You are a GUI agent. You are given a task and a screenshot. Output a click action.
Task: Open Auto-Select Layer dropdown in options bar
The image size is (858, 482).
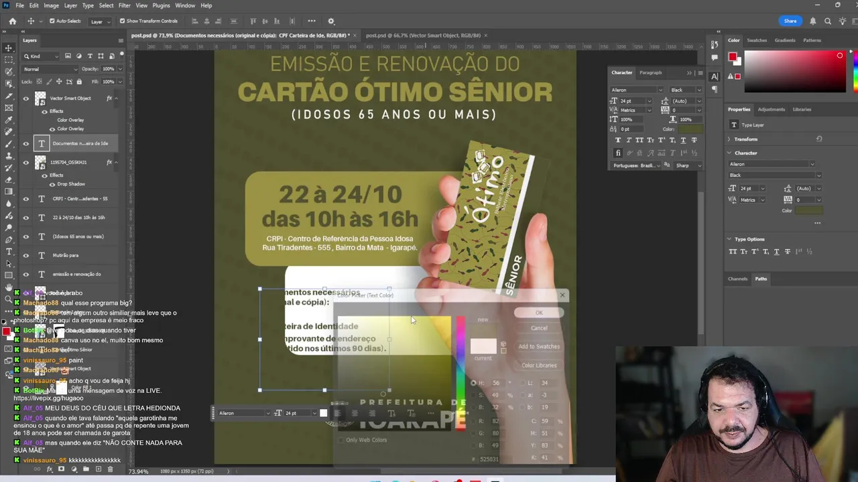coord(100,21)
